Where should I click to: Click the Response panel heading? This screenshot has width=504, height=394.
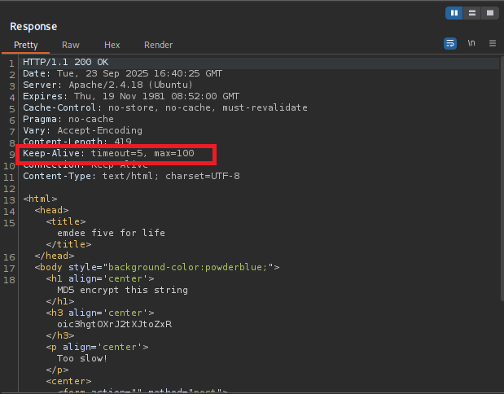point(33,27)
